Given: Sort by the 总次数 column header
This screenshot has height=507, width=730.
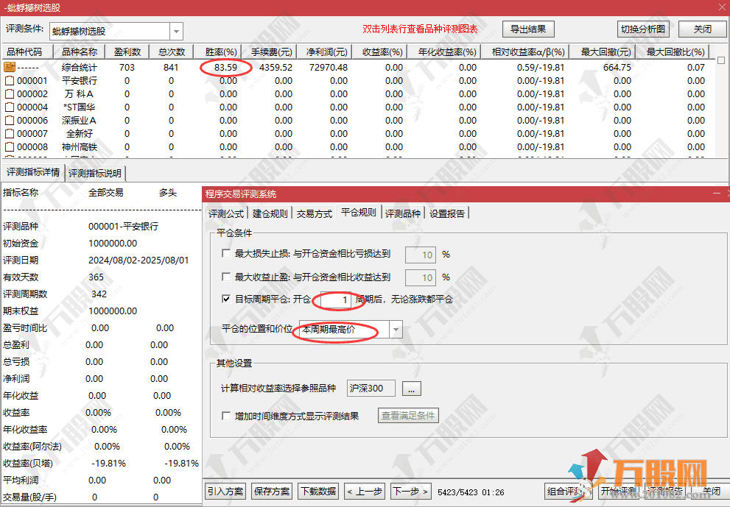Looking at the screenshot, I should (172, 52).
